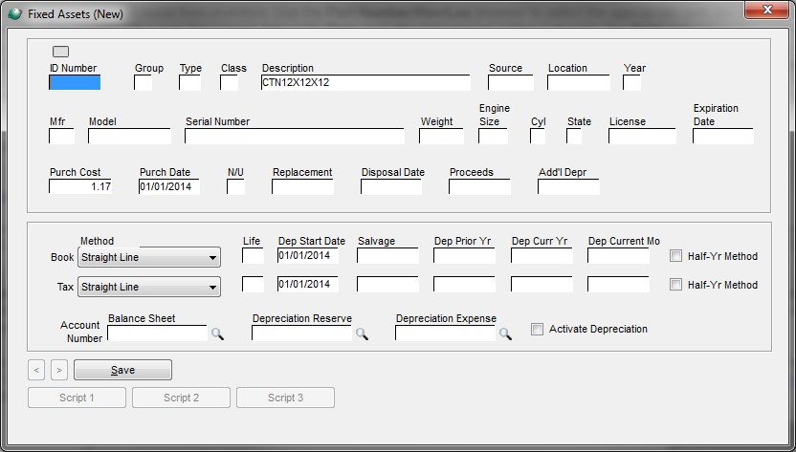Viewport: 796px width, 452px height.
Task: Close the Fixed Assets window
Action: [766, 10]
